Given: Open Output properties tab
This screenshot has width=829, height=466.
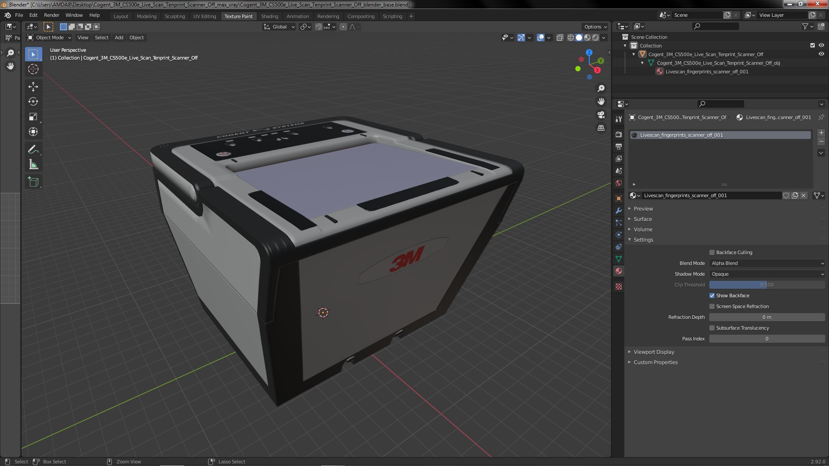Looking at the screenshot, I should tap(619, 147).
